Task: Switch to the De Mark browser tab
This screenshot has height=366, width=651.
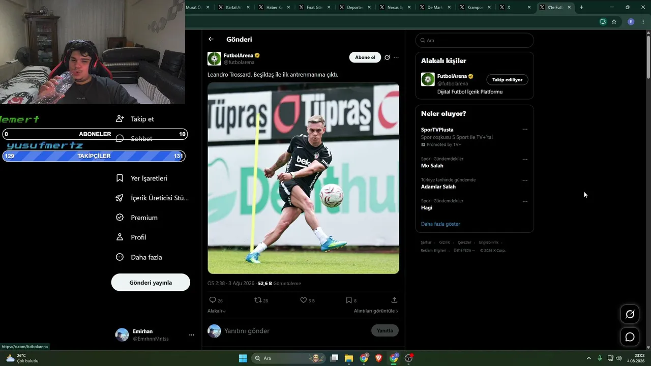Action: coord(434,8)
